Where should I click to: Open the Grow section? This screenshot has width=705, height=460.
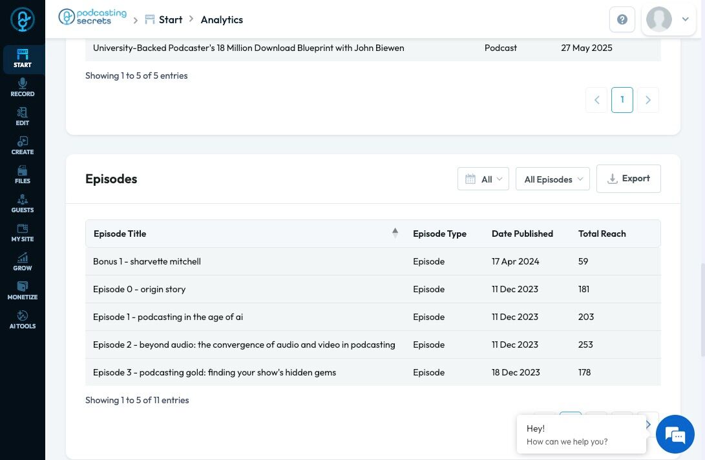23,262
